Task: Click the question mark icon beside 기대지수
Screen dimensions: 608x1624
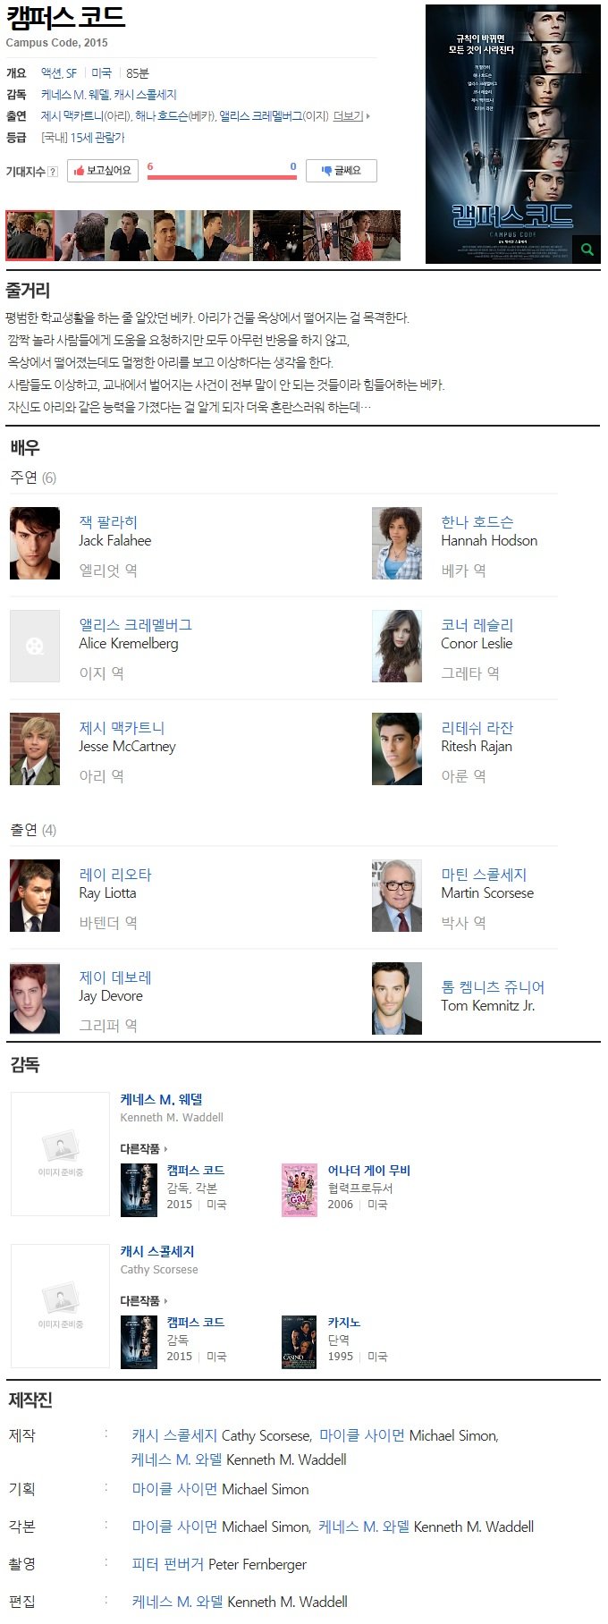Action: (x=53, y=172)
